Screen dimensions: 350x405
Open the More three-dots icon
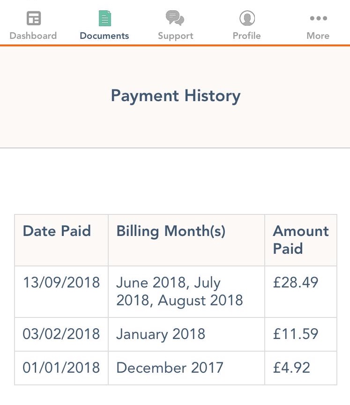coord(319,18)
